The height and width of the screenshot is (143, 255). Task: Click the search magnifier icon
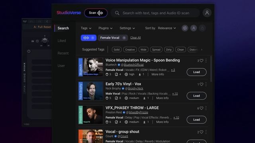click(x=117, y=13)
